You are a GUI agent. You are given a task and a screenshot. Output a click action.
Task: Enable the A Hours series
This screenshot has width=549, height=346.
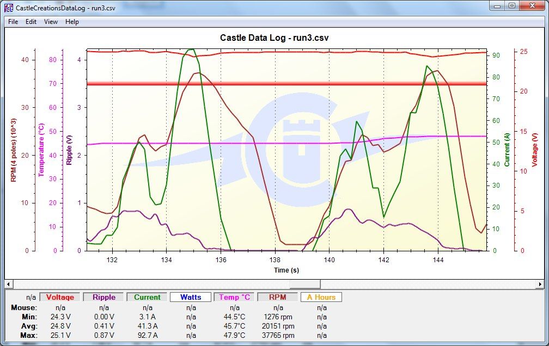321,298
